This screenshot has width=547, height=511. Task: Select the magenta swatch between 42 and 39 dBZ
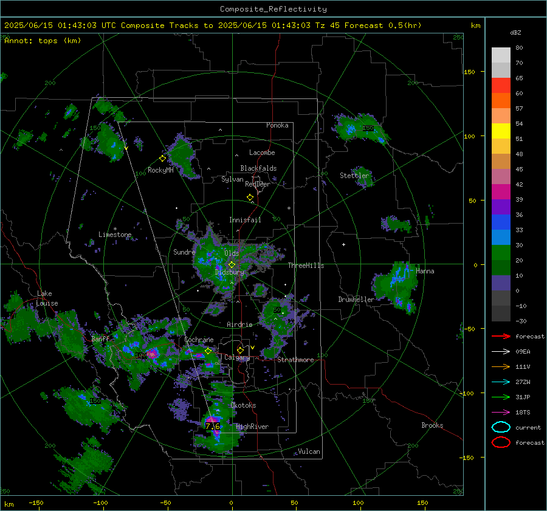501,191
